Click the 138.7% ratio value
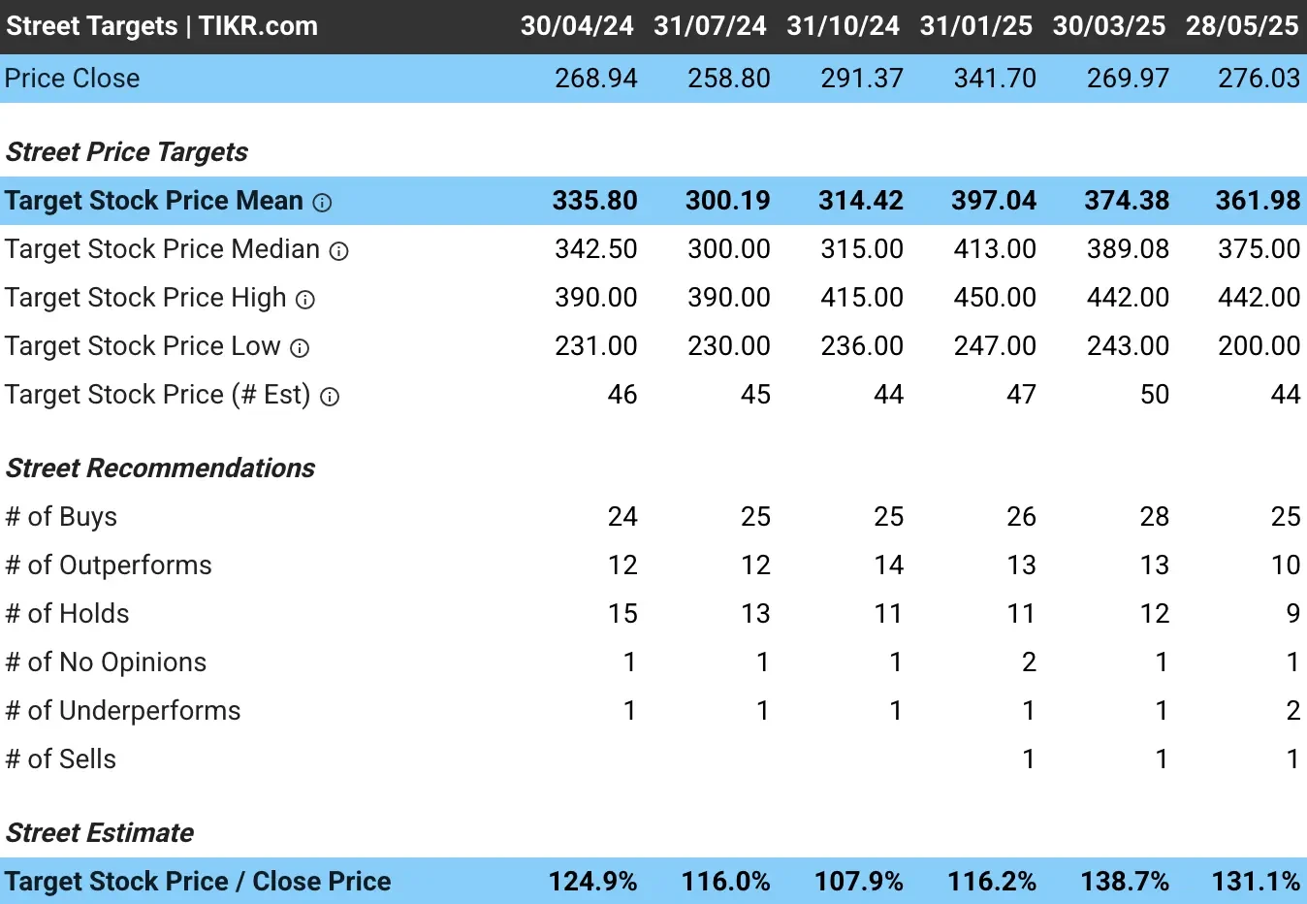Image resolution: width=1307 pixels, height=904 pixels. (1125, 882)
